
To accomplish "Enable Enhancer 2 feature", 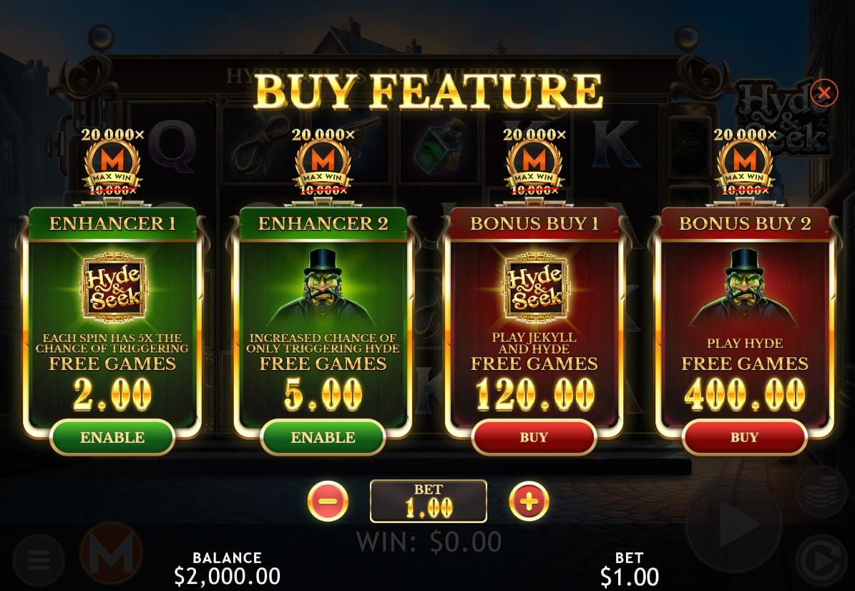I will coord(323,437).
